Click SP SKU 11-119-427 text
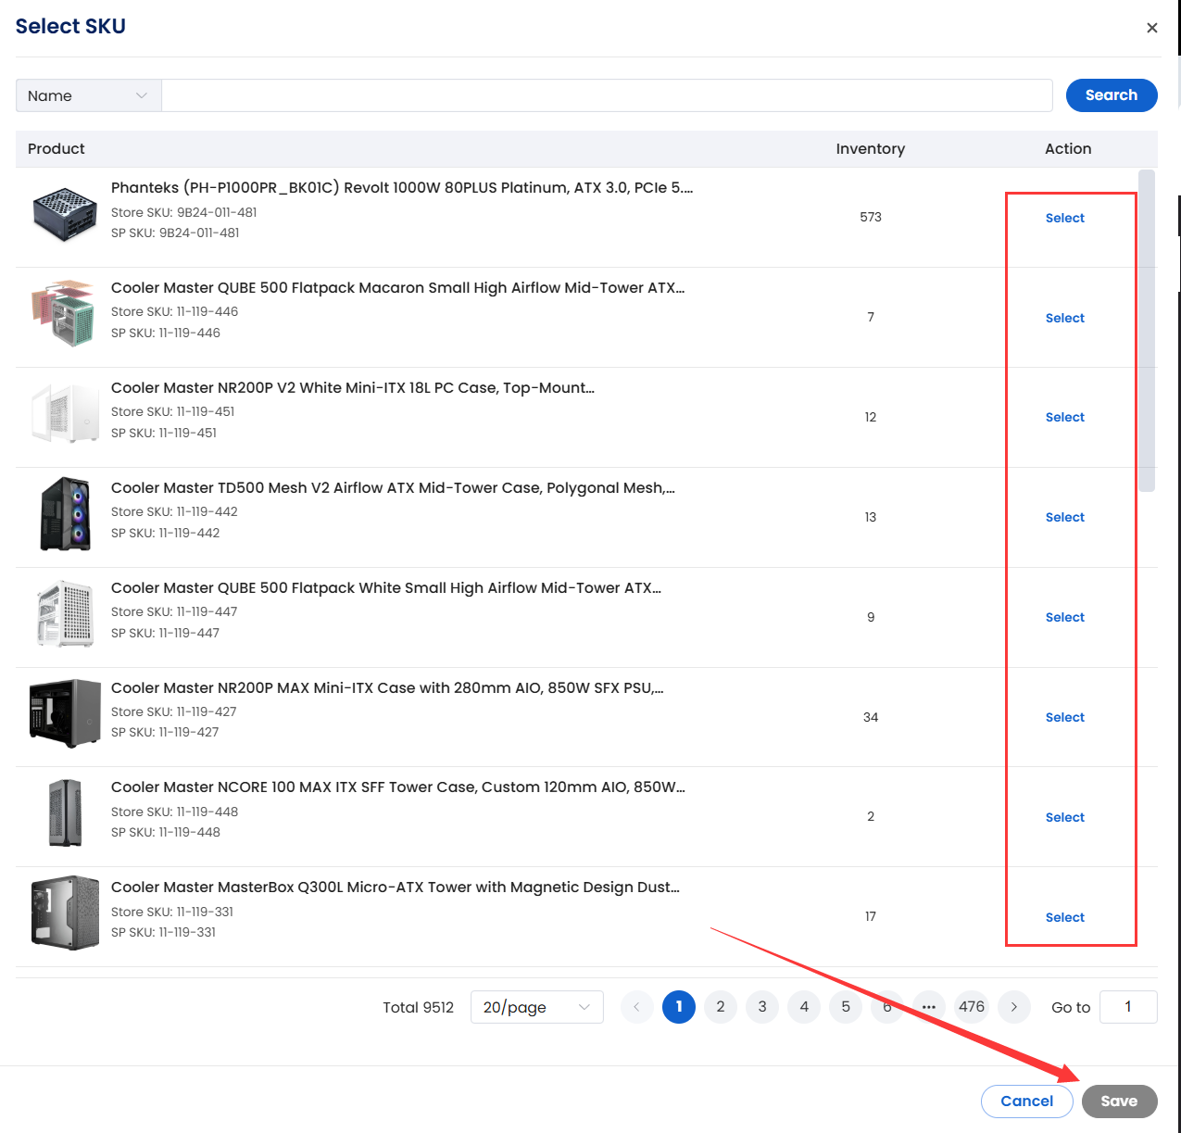The image size is (1181, 1133). (x=165, y=732)
